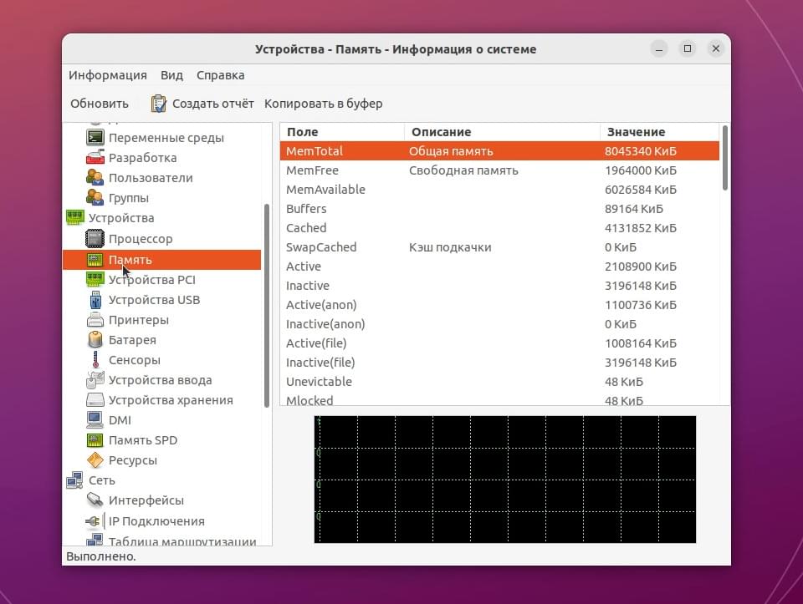
Task: Select Пользователи in the tree
Action: [151, 177]
